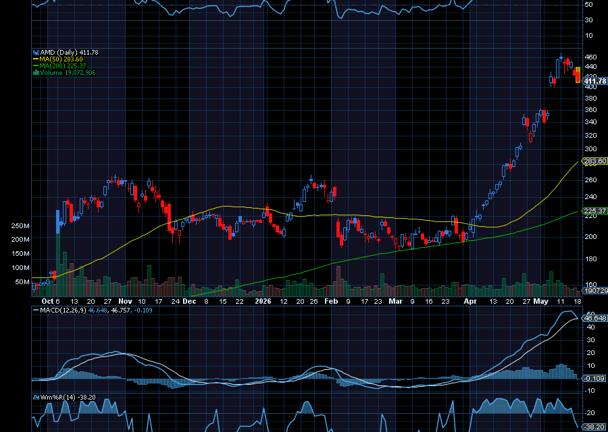The image size is (608, 432).
Task: Click the Nov date label
Action: [x=125, y=302]
